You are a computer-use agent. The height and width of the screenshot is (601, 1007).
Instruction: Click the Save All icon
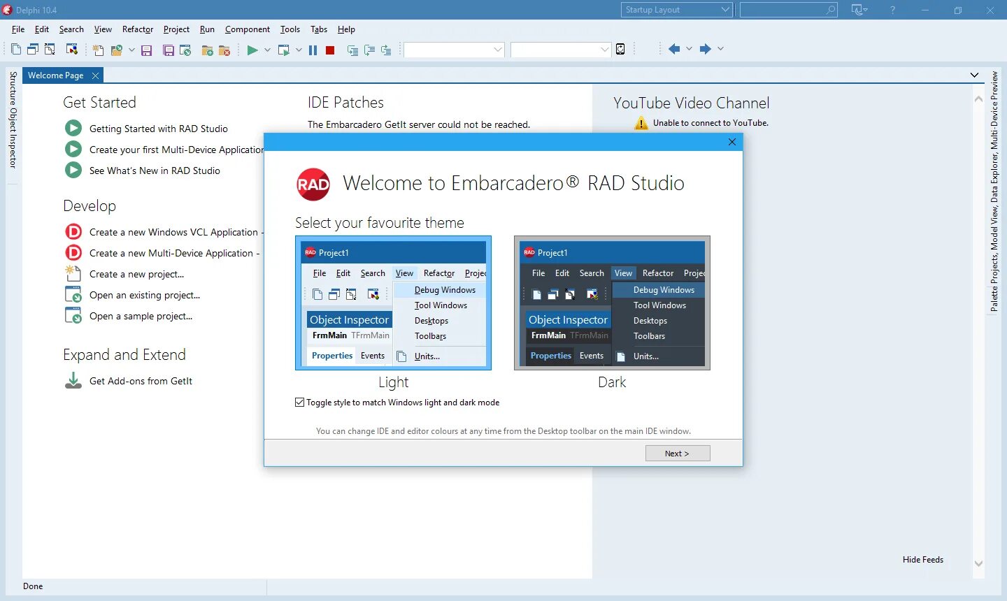(169, 50)
